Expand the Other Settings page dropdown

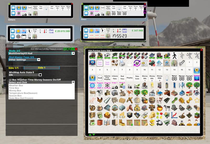[39, 60]
